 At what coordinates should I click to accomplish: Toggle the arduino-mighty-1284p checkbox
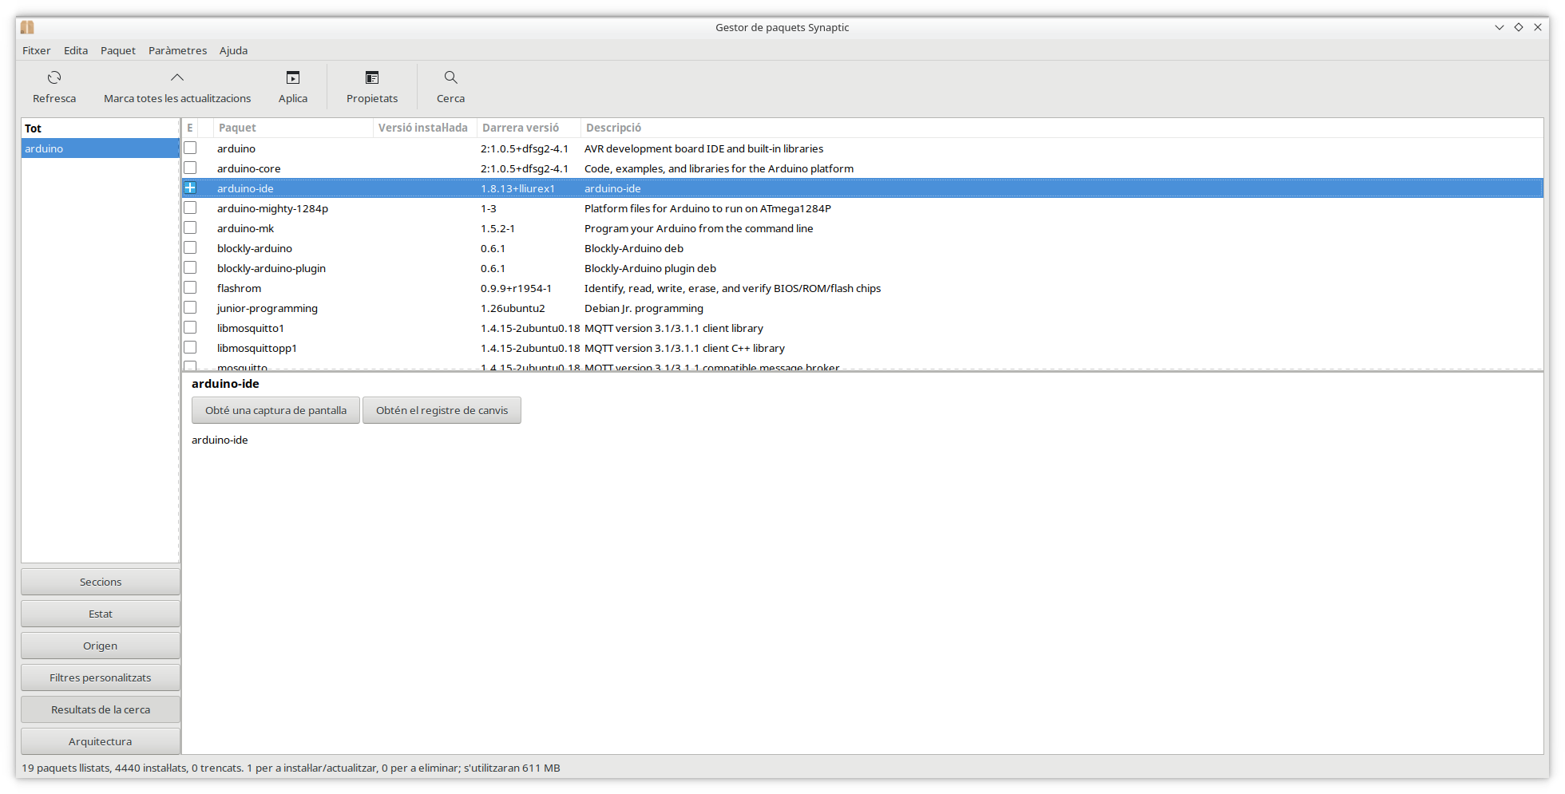(x=190, y=208)
